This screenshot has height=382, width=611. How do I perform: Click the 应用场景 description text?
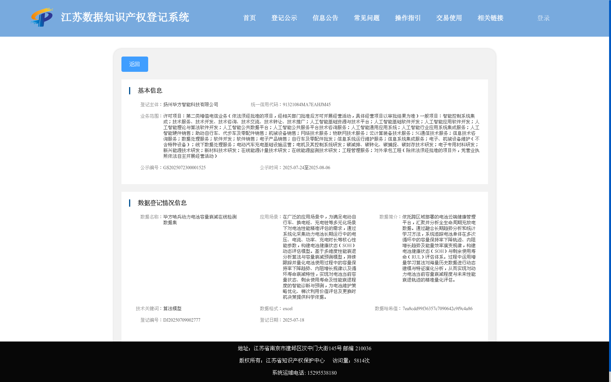[x=320, y=257]
